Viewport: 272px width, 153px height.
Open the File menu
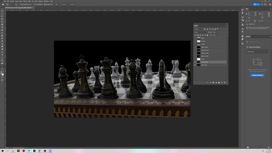coord(5,1)
